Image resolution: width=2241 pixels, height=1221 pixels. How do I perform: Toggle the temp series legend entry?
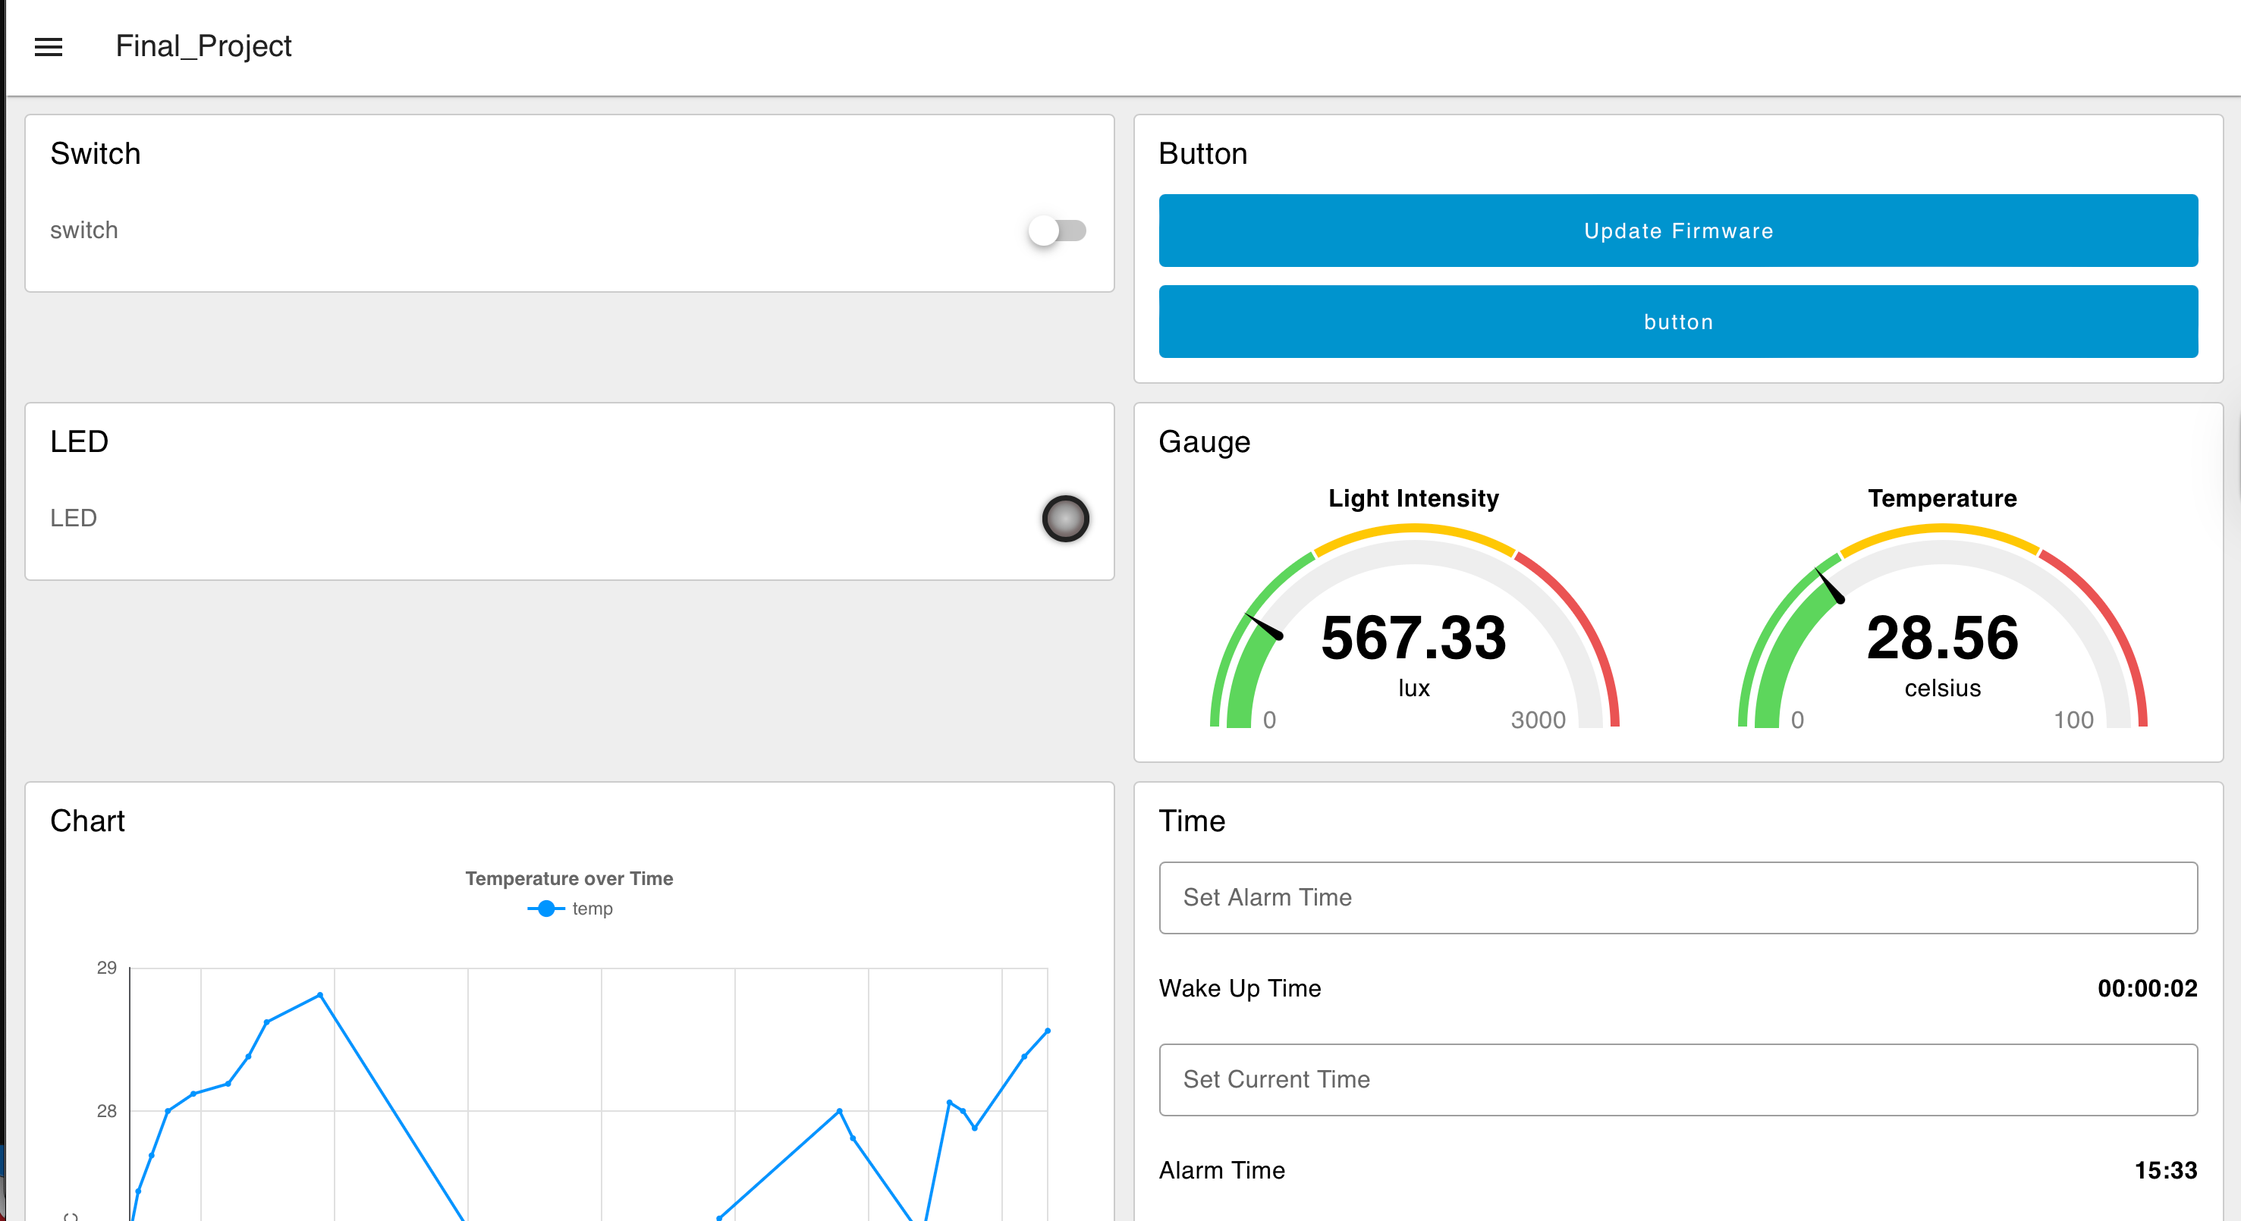(570, 909)
